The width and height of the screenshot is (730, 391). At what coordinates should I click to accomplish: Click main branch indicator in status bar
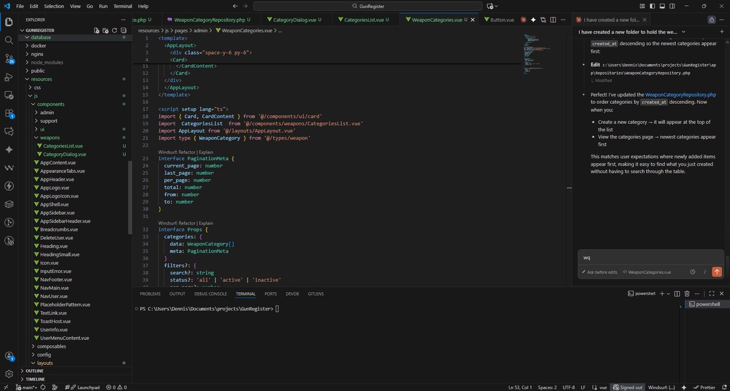click(x=27, y=387)
